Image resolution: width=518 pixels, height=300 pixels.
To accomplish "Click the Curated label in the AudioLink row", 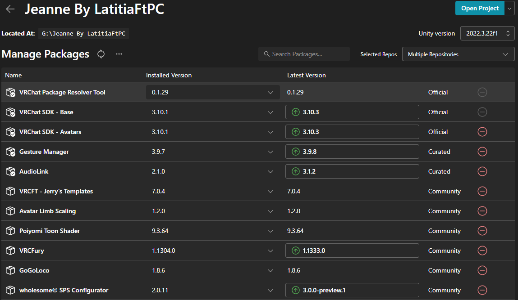I will pyautogui.click(x=439, y=171).
